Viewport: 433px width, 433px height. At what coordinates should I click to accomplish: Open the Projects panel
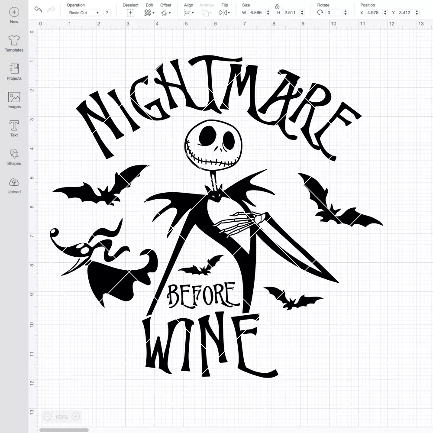(x=14, y=72)
